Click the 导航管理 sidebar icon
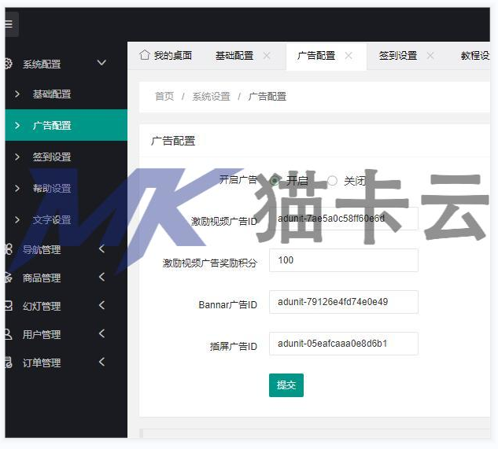 [8, 249]
